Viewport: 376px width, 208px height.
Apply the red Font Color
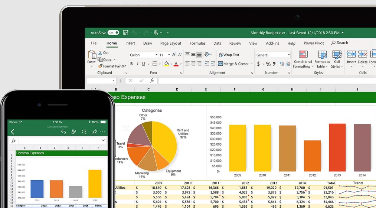coord(176,64)
